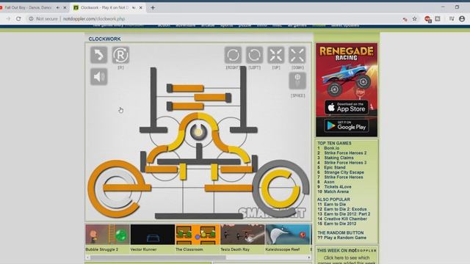Open the seventh-ranked Strike Force Heroes link
Viewport: 470px width, 264px height.
tap(343, 177)
